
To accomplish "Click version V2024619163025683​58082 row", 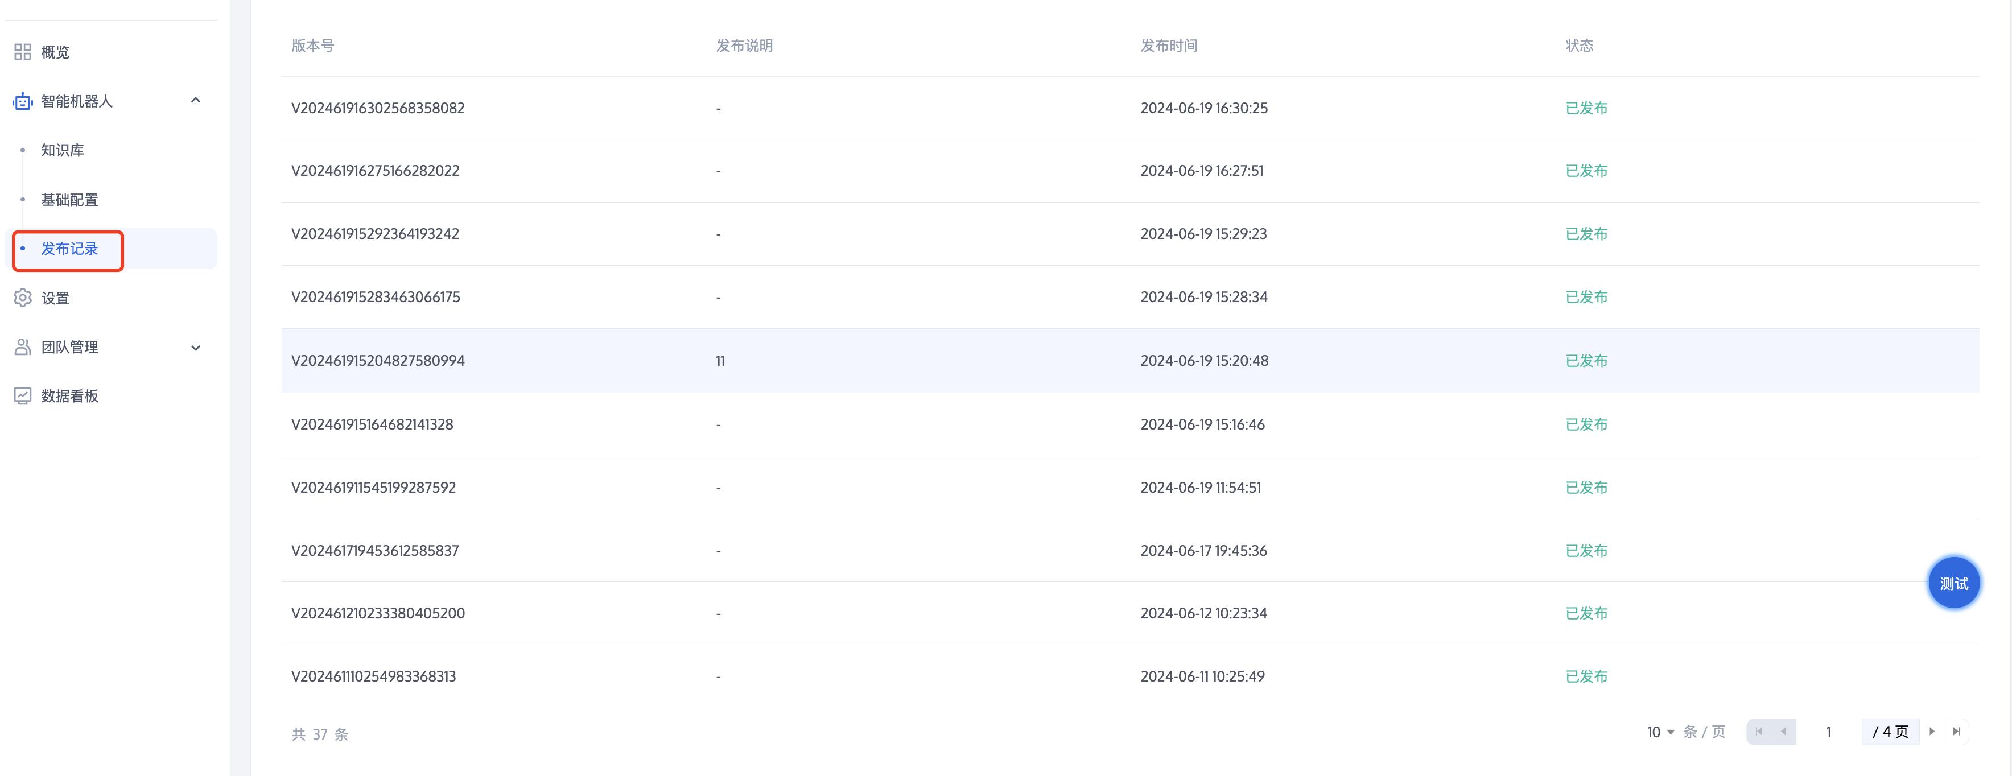I will pos(378,109).
